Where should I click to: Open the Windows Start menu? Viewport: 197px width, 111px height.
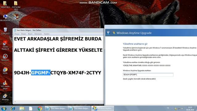[4, 109]
